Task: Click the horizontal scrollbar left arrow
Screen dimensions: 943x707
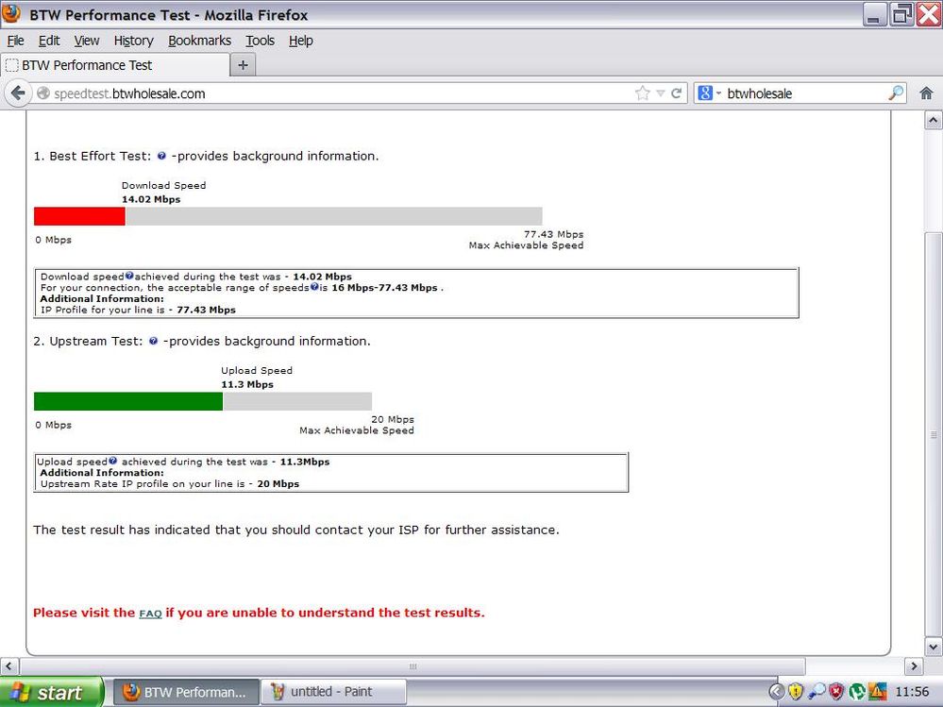Action: 9,666
